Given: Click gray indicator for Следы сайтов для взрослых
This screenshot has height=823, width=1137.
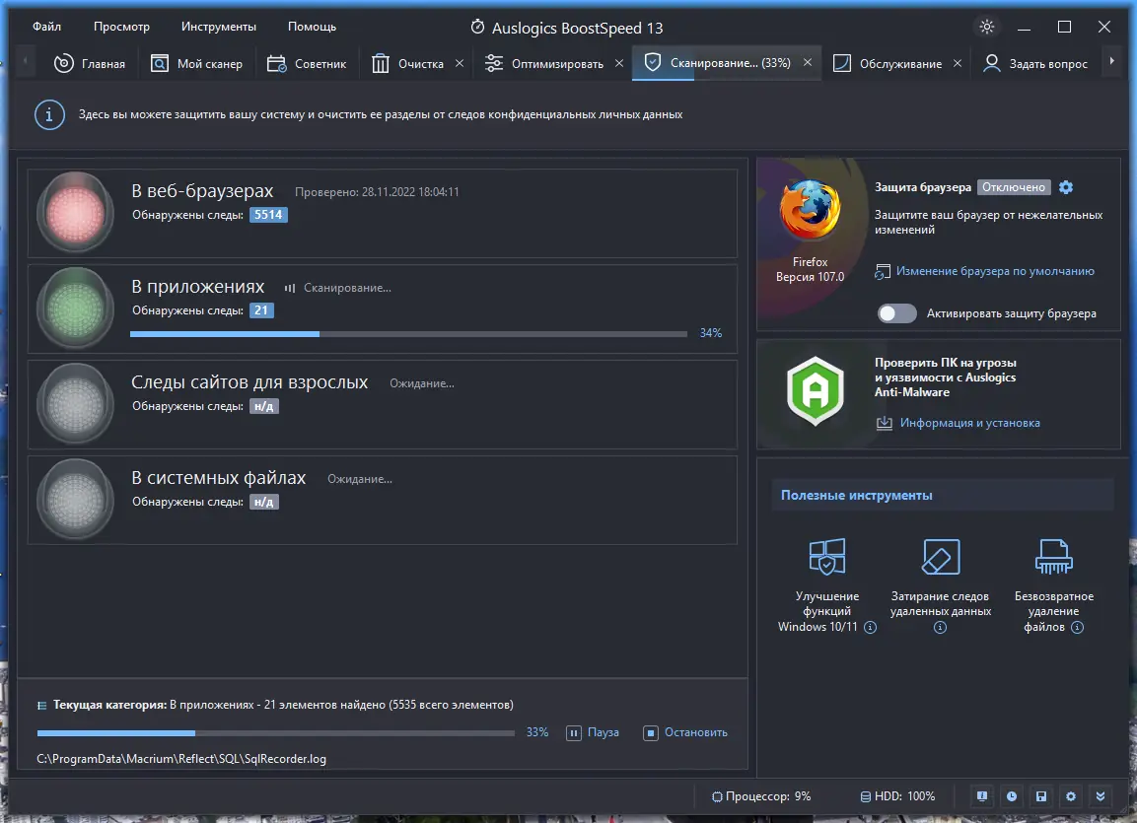Looking at the screenshot, I should [x=75, y=404].
